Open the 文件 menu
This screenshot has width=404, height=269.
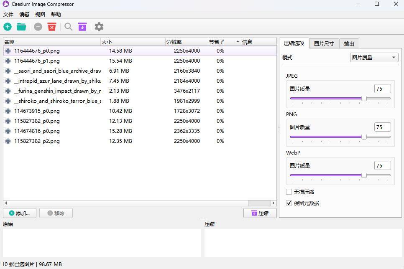pos(8,15)
